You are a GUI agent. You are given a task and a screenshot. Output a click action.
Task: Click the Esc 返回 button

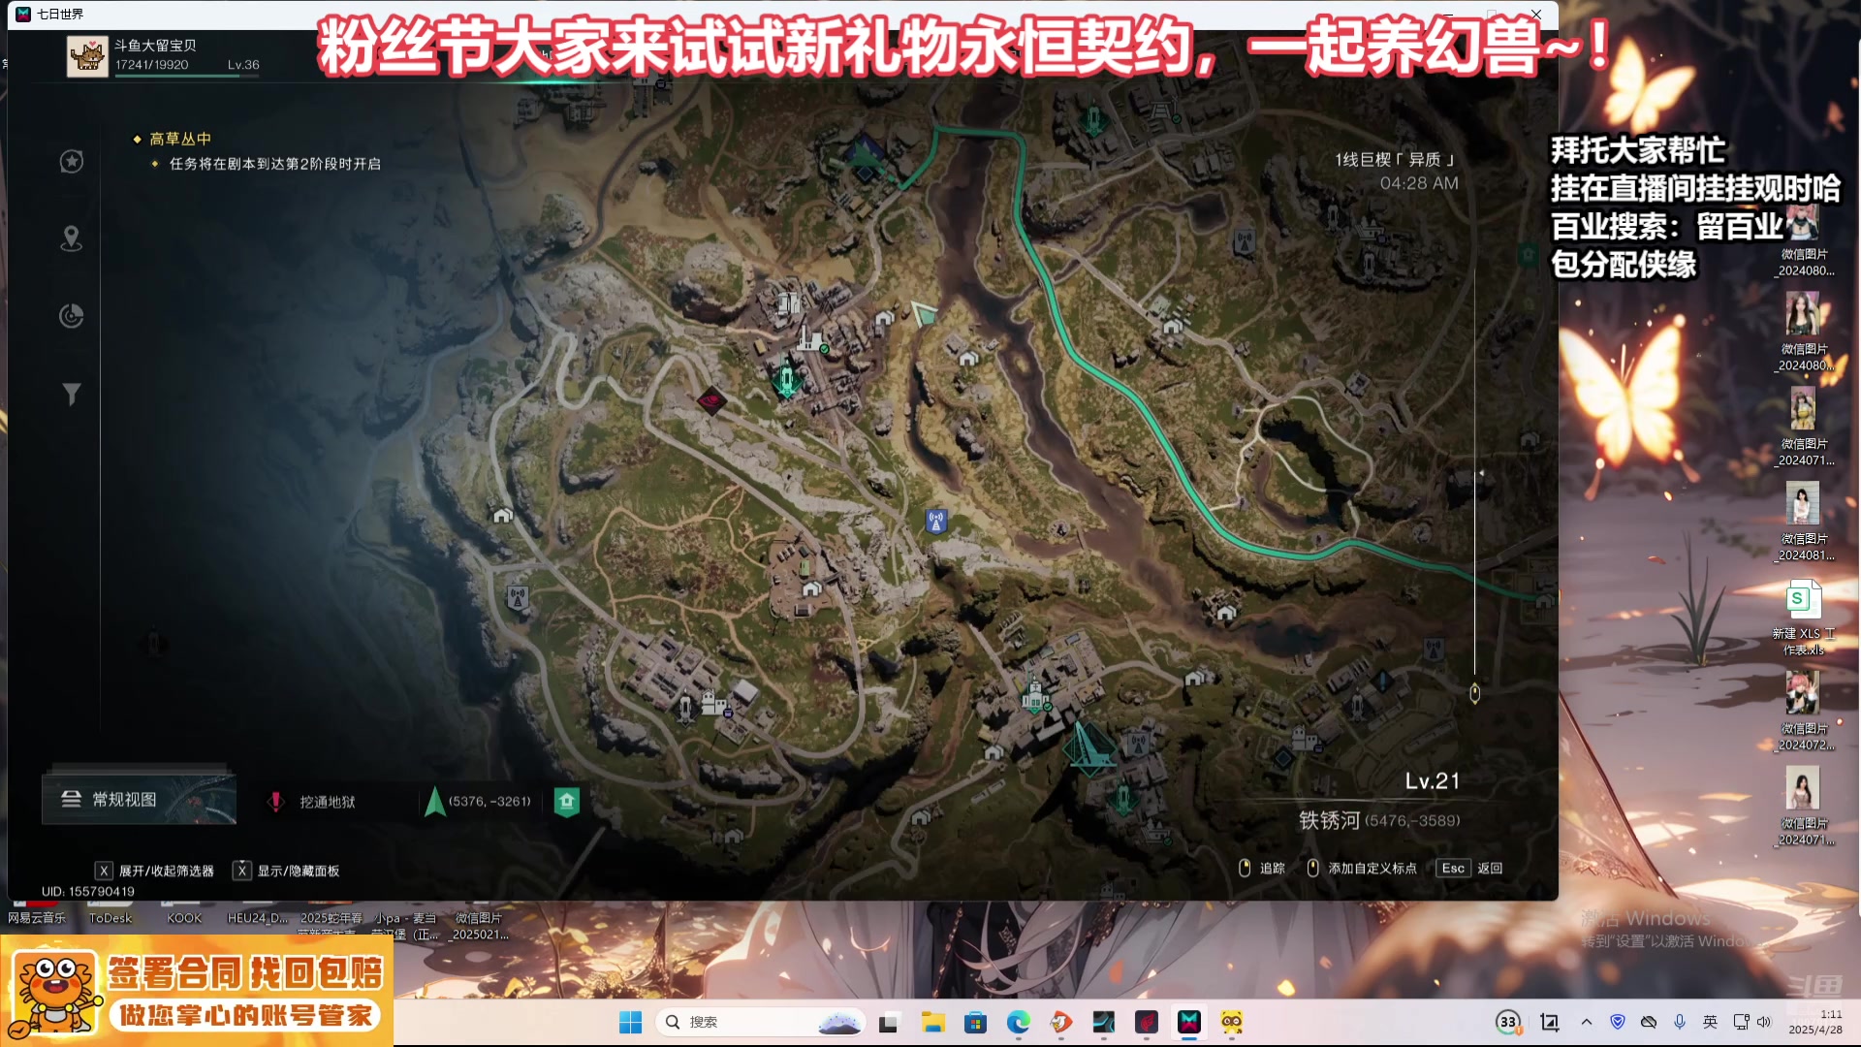(x=1470, y=869)
